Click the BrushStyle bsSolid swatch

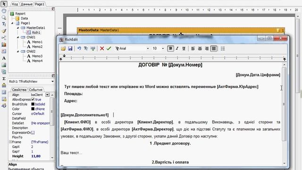33,104
